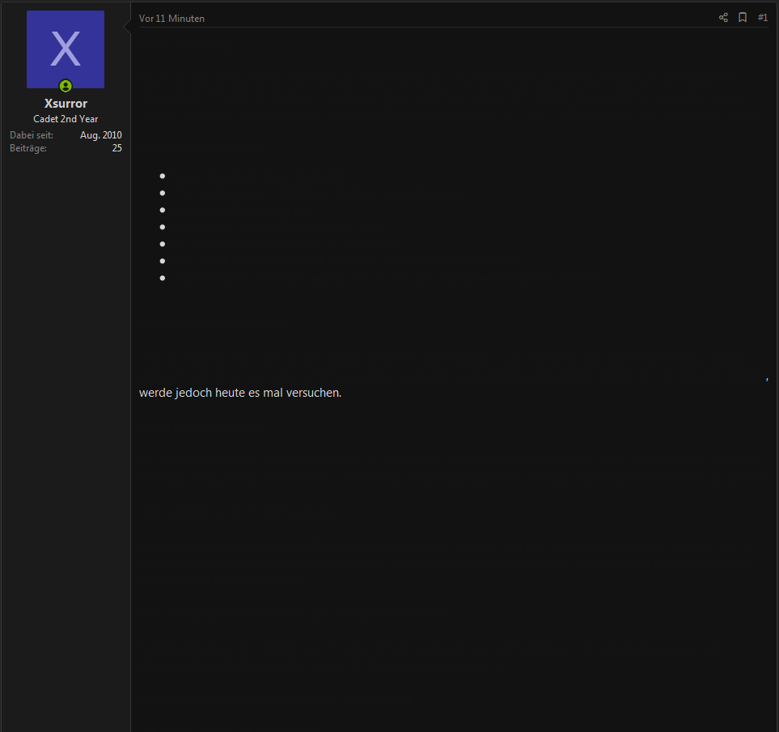Screen dimensions: 779x732
Task: Click the 'Cadet 2nd Year' user title
Action: tap(66, 119)
